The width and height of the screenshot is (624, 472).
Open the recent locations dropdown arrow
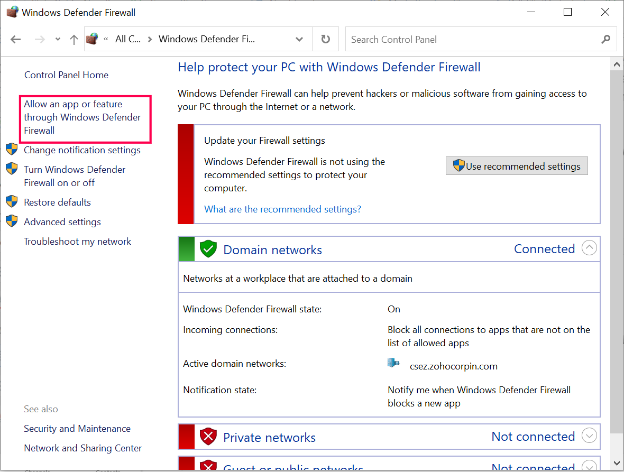(58, 39)
